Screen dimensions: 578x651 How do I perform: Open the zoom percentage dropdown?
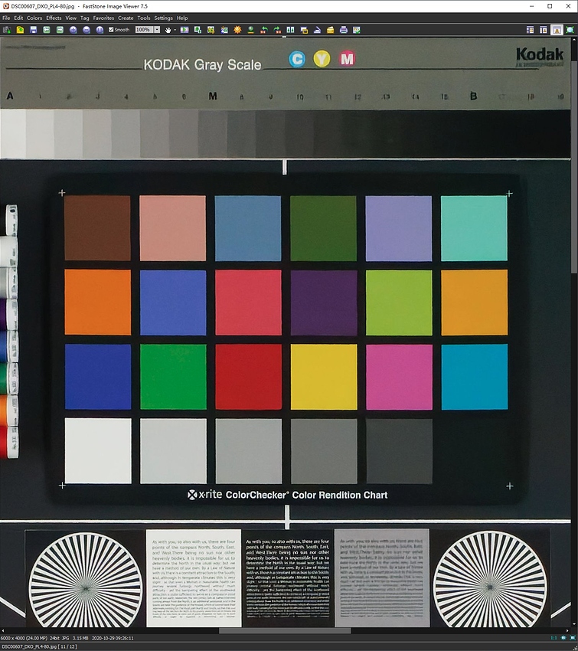click(x=157, y=30)
